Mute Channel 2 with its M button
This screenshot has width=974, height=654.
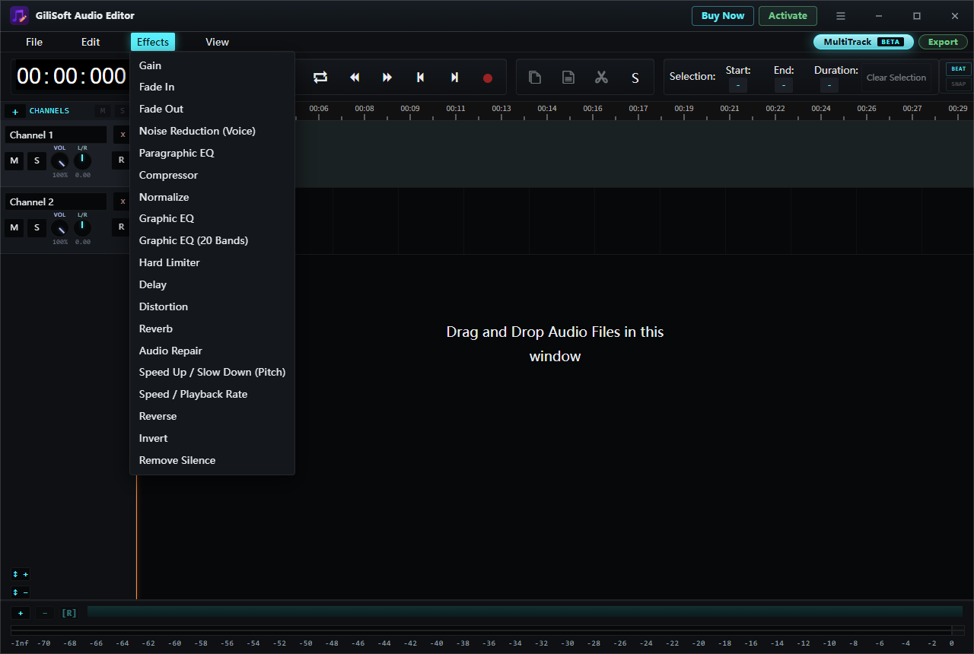click(x=14, y=227)
